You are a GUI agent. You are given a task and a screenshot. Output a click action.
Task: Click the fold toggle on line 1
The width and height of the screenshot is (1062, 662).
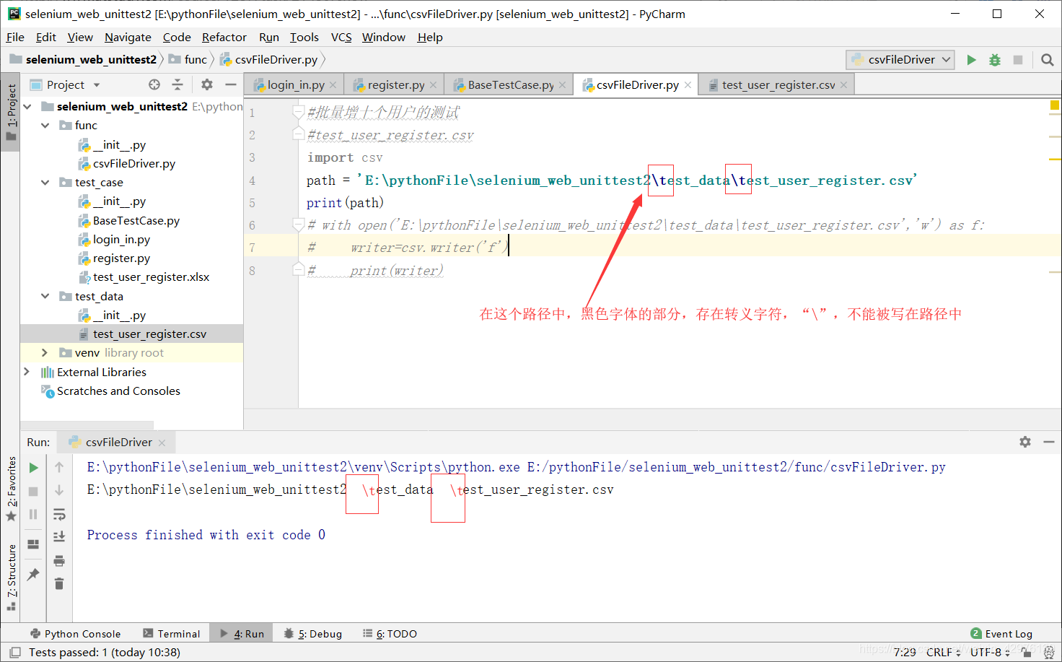pos(298,111)
